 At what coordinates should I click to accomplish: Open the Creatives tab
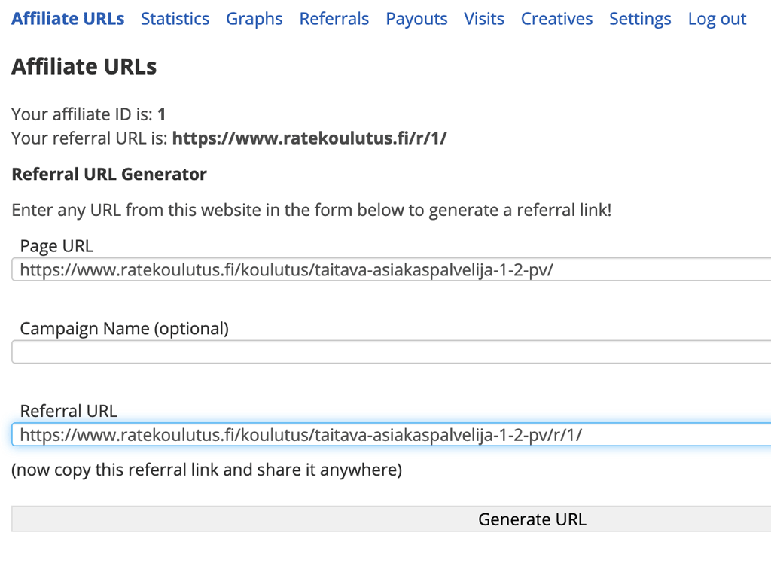[556, 19]
